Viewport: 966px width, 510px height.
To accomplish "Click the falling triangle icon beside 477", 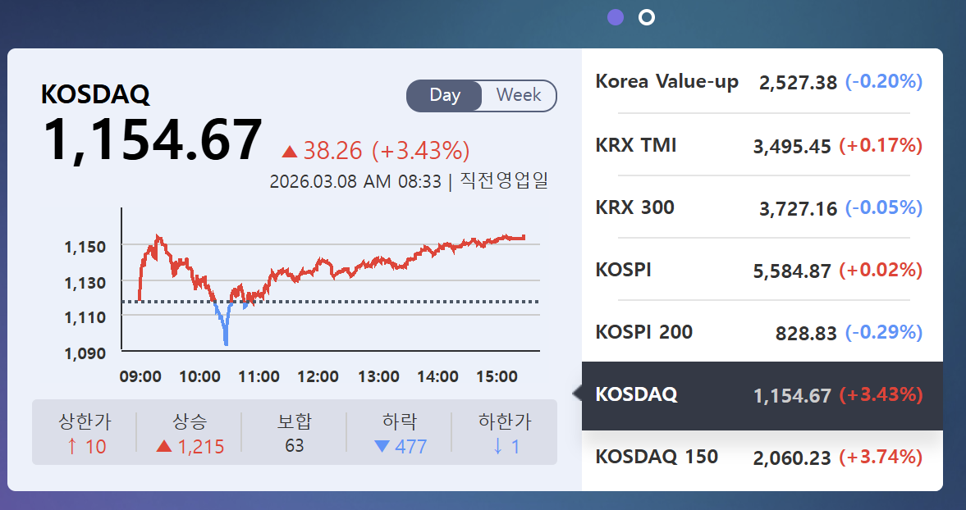I will tap(382, 446).
